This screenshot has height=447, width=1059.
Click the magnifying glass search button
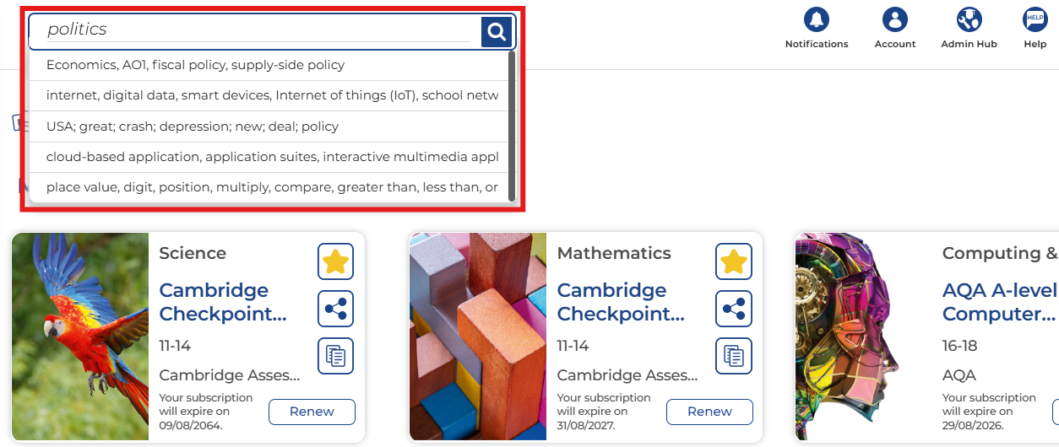pyautogui.click(x=497, y=32)
